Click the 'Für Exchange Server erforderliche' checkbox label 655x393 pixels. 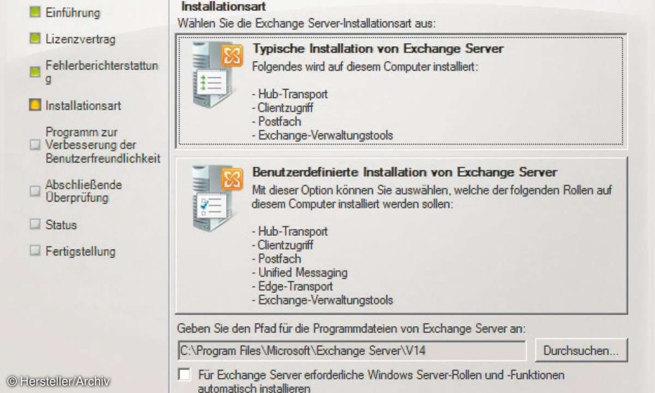pyautogui.click(x=382, y=382)
